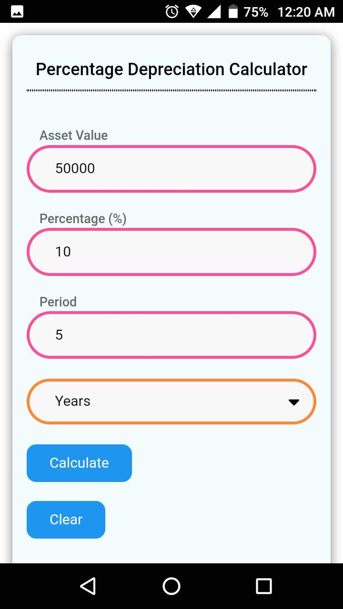343x609 pixels.
Task: Select the Percentage field containing 10
Action: 171,252
